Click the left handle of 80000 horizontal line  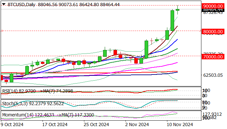(2, 31)
